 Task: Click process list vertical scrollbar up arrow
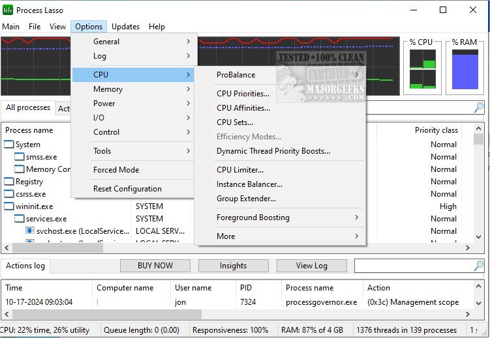(478, 128)
